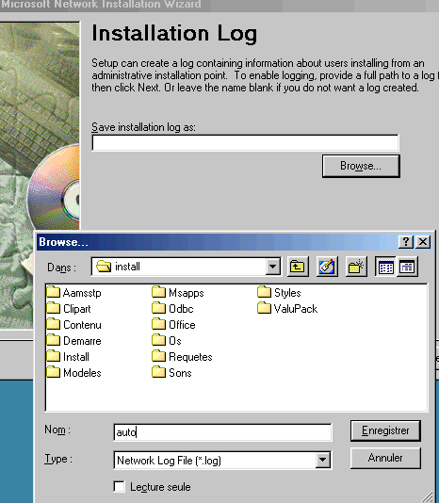Click the Nom filename input field
The image size is (439, 503).
click(x=222, y=432)
